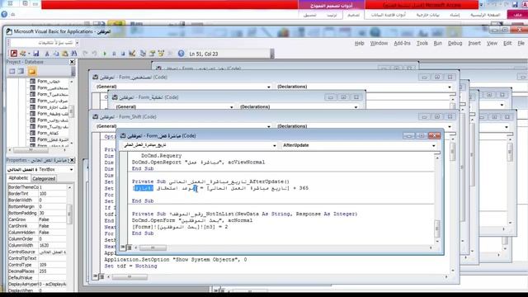Toggle Full Module View in Form_Shift code window
528x297 pixels.
[x=101, y=276]
